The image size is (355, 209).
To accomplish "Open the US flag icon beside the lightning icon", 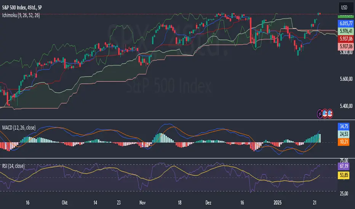I will (x=325, y=114).
